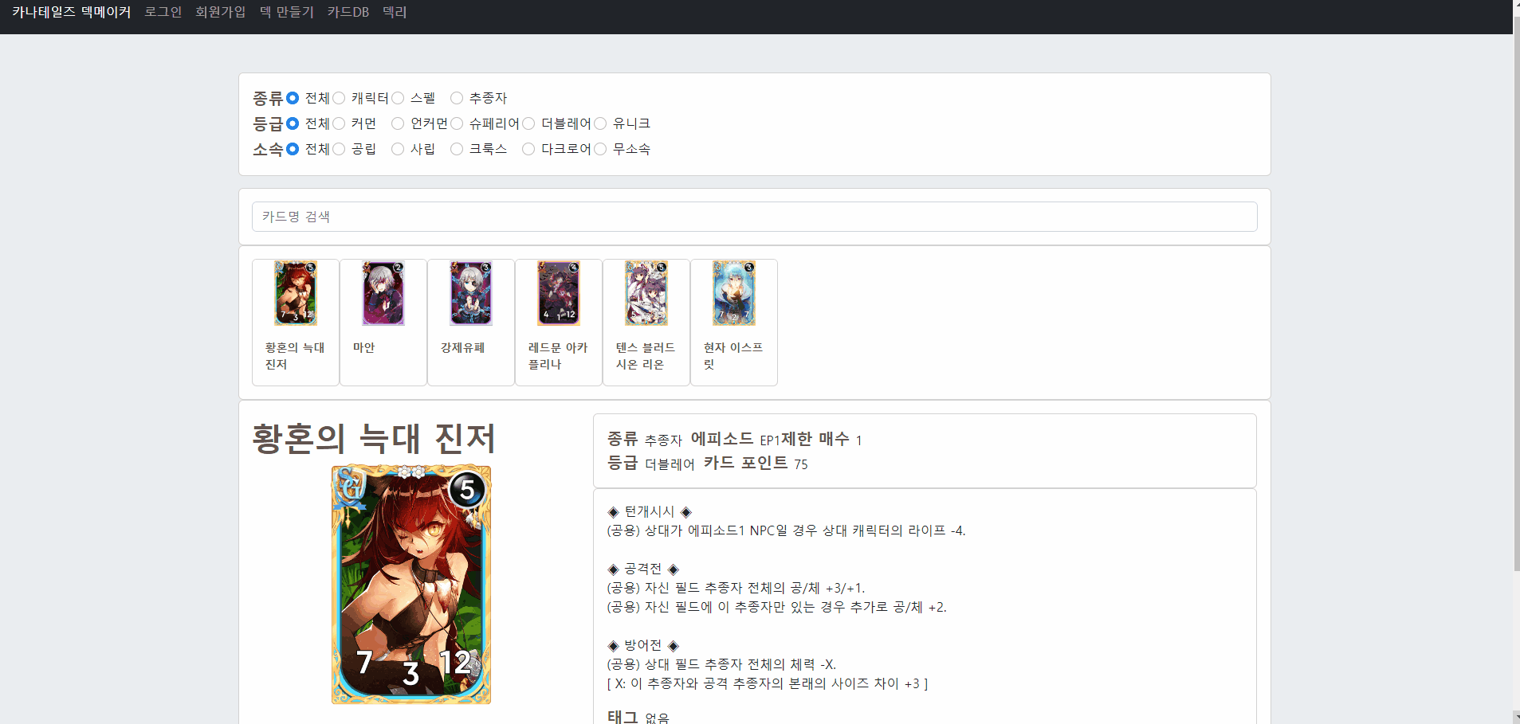Click the 카드명 검색 search field
Viewport: 1520px width, 724px height.
tap(755, 216)
